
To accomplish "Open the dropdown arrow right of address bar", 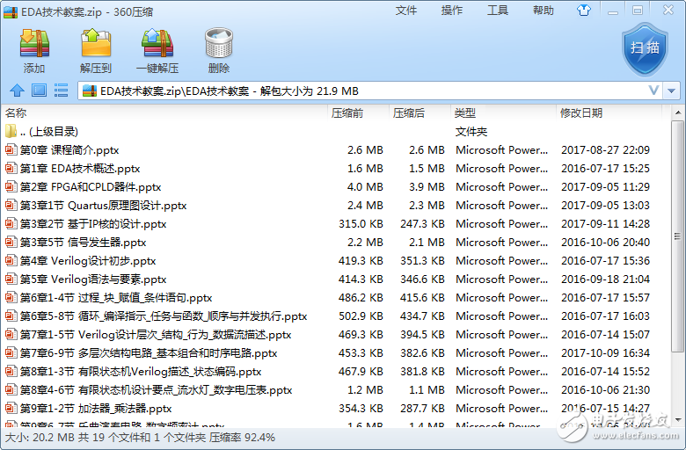I will click(673, 91).
